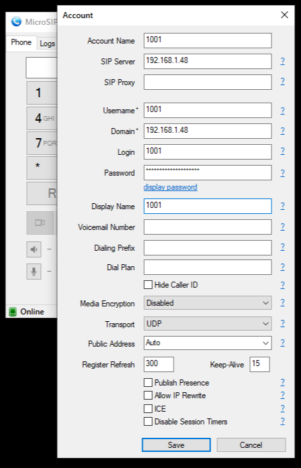Open help for Voicemail Number field
The width and height of the screenshot is (301, 468).
[x=282, y=227]
